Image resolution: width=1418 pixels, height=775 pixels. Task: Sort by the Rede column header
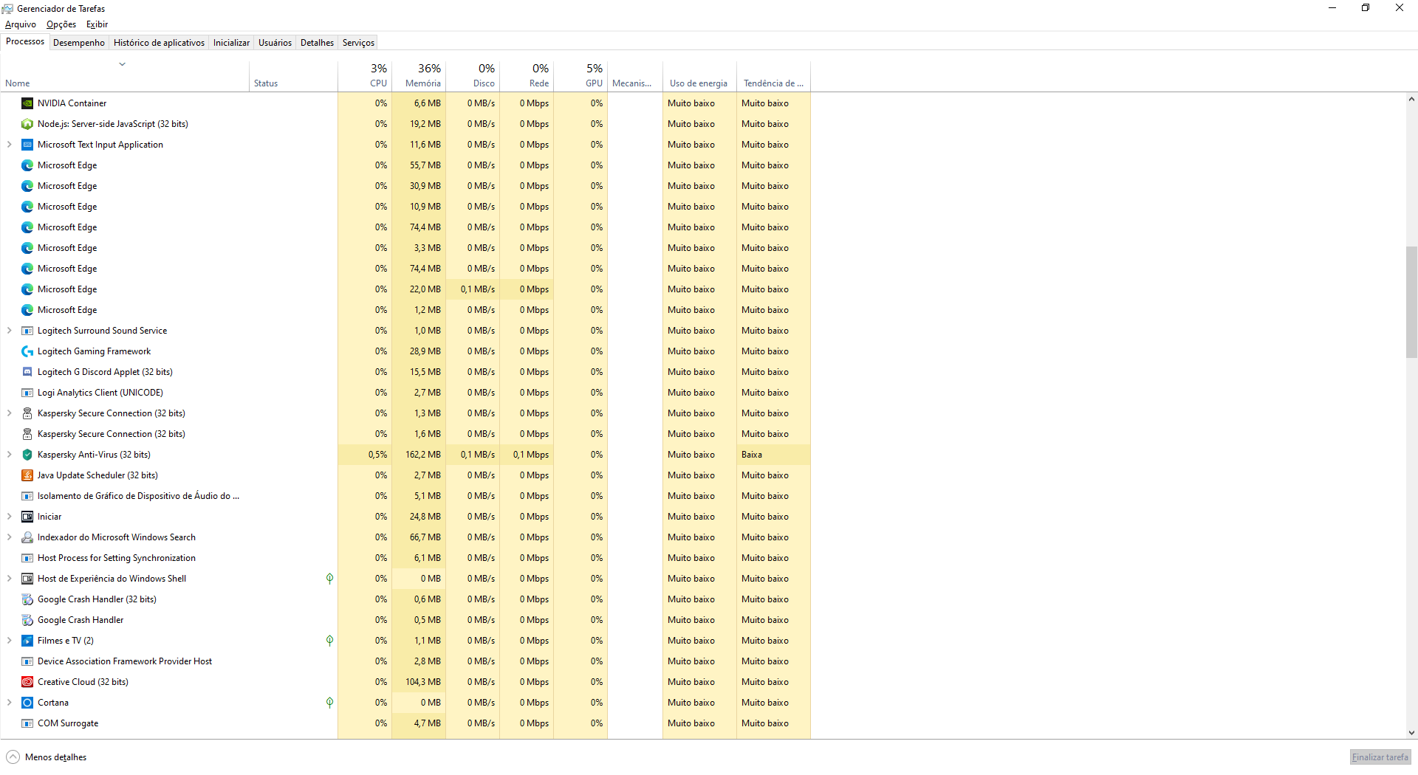tap(527, 76)
